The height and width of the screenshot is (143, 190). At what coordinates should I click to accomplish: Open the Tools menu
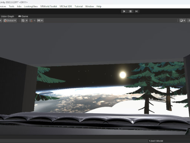pos(12,6)
